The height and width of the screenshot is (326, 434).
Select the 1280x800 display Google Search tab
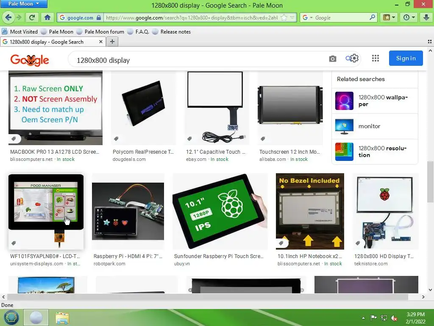click(53, 42)
